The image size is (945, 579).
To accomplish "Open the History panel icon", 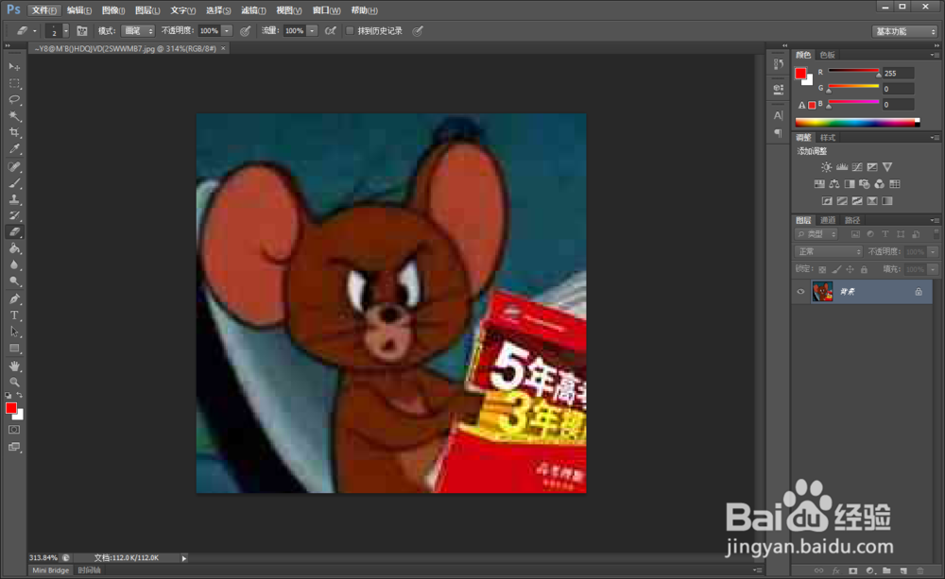I will point(778,64).
